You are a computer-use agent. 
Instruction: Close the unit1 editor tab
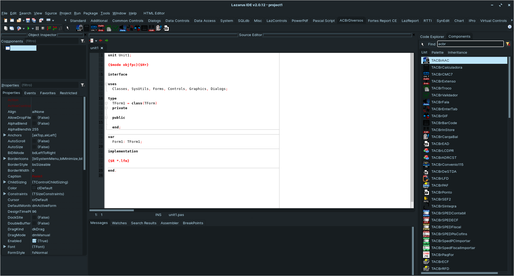(x=102, y=48)
